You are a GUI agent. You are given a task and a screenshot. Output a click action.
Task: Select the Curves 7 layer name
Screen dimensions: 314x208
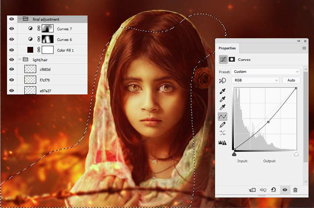pos(65,29)
